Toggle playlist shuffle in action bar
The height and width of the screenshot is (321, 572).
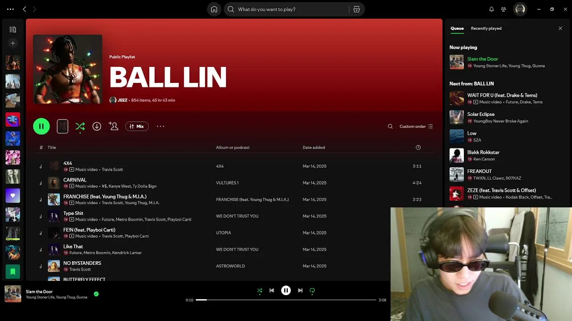pyautogui.click(x=80, y=127)
